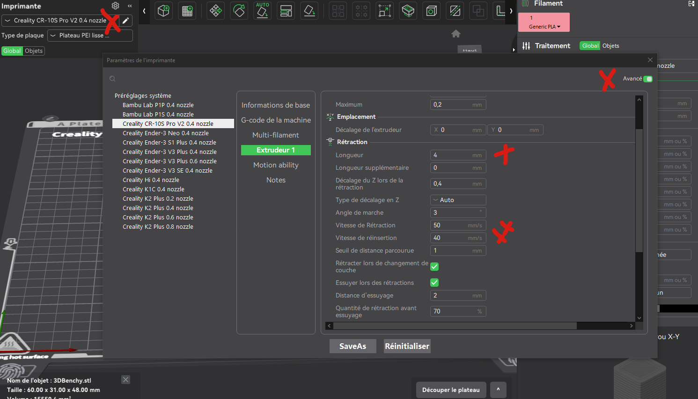Open Type de décalage en Z dropdown
Image resolution: width=698 pixels, height=399 pixels.
pos(458,200)
